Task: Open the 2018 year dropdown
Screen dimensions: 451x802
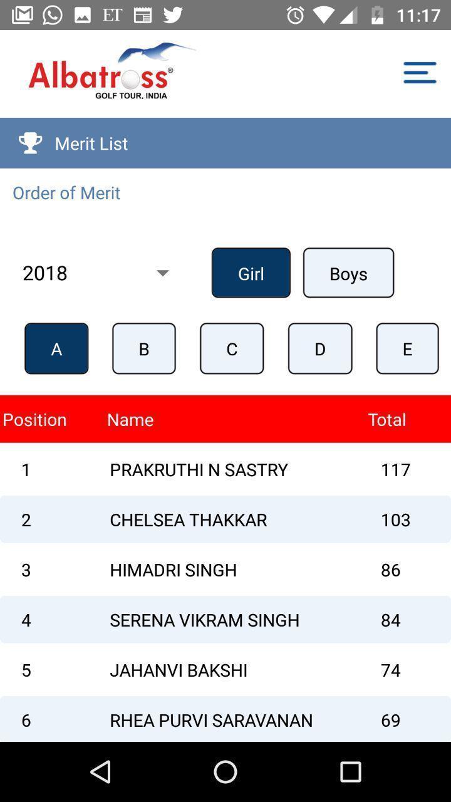Action: click(95, 273)
